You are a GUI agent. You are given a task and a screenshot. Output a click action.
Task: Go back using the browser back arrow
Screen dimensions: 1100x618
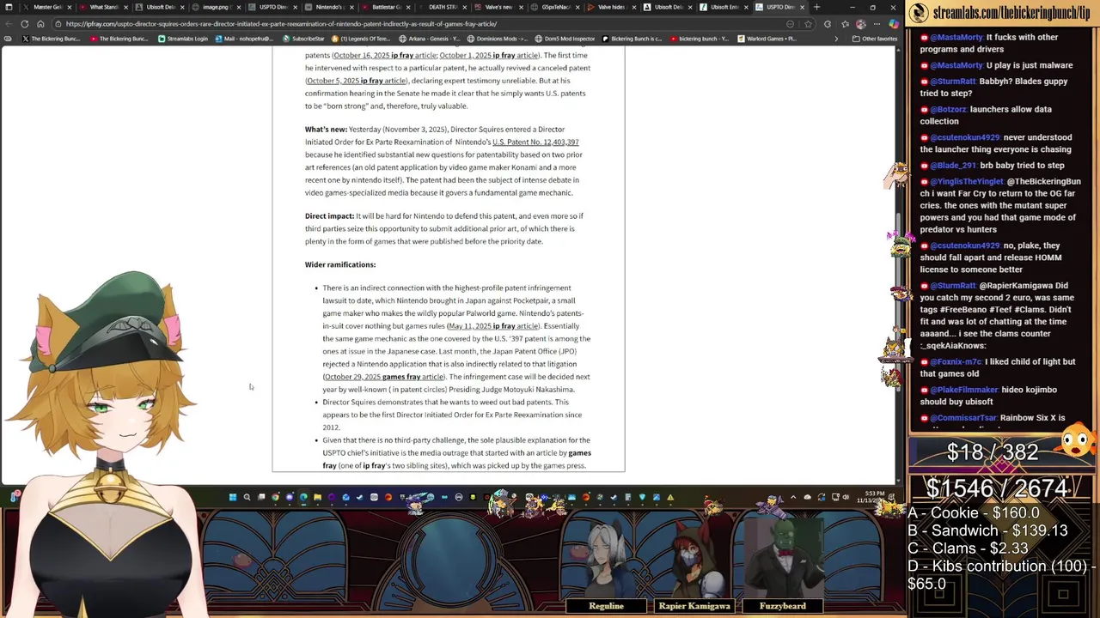(9, 24)
